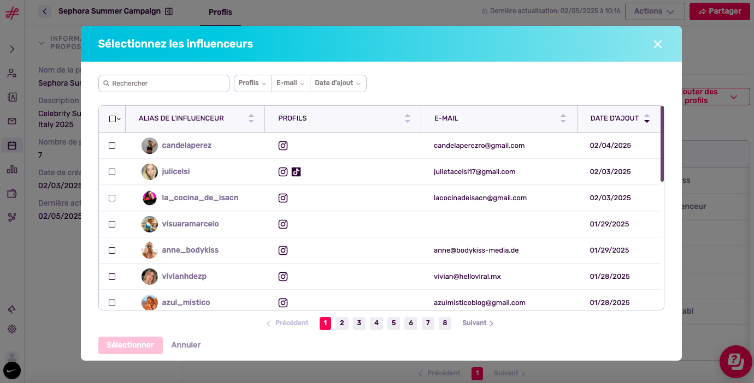754x383 pixels.
Task: Click julicelsi TikTok icon
Action: click(296, 172)
